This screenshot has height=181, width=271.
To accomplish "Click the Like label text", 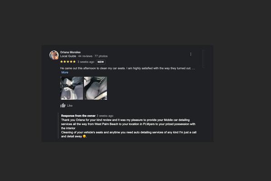I will [70, 105].
